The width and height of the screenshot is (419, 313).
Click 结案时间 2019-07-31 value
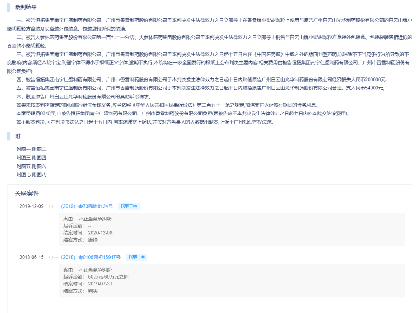[x=100, y=284]
